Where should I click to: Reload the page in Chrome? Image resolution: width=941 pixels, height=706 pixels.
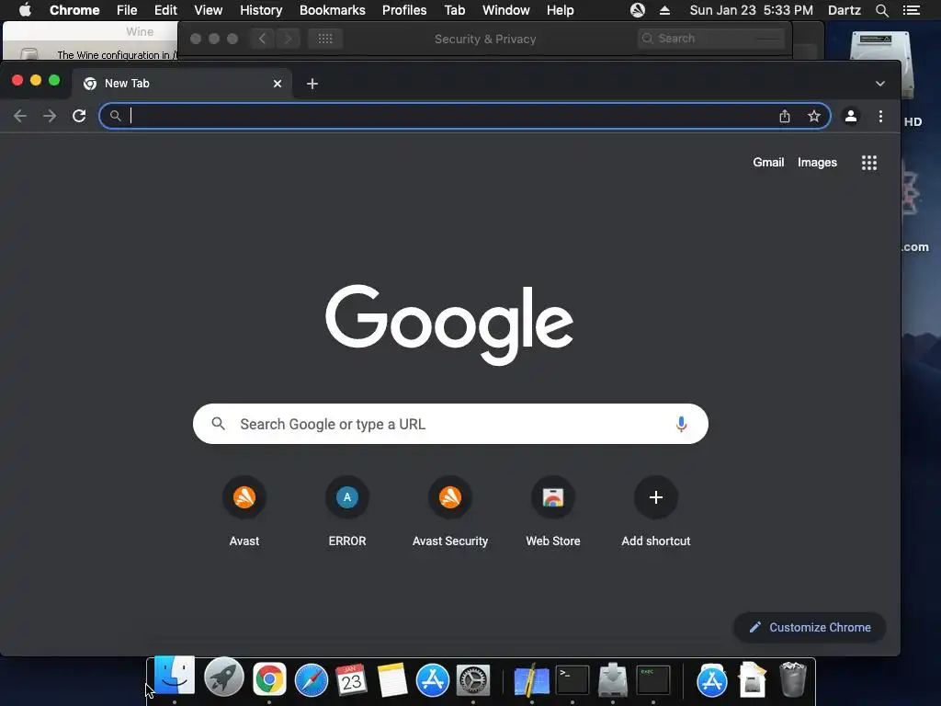click(79, 116)
